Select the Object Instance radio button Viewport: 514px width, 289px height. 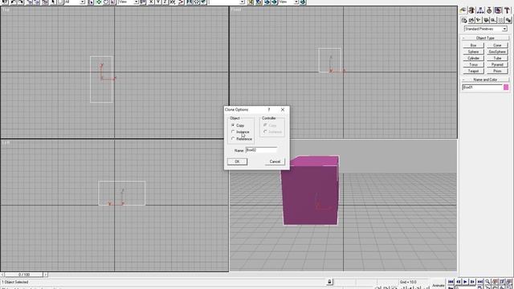pyautogui.click(x=233, y=132)
